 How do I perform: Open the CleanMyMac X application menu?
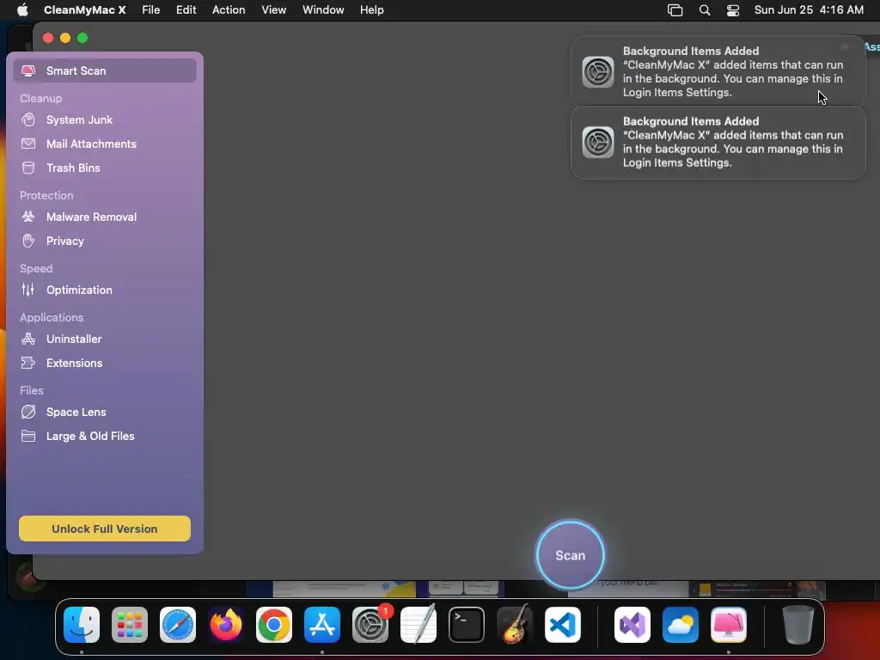point(85,10)
